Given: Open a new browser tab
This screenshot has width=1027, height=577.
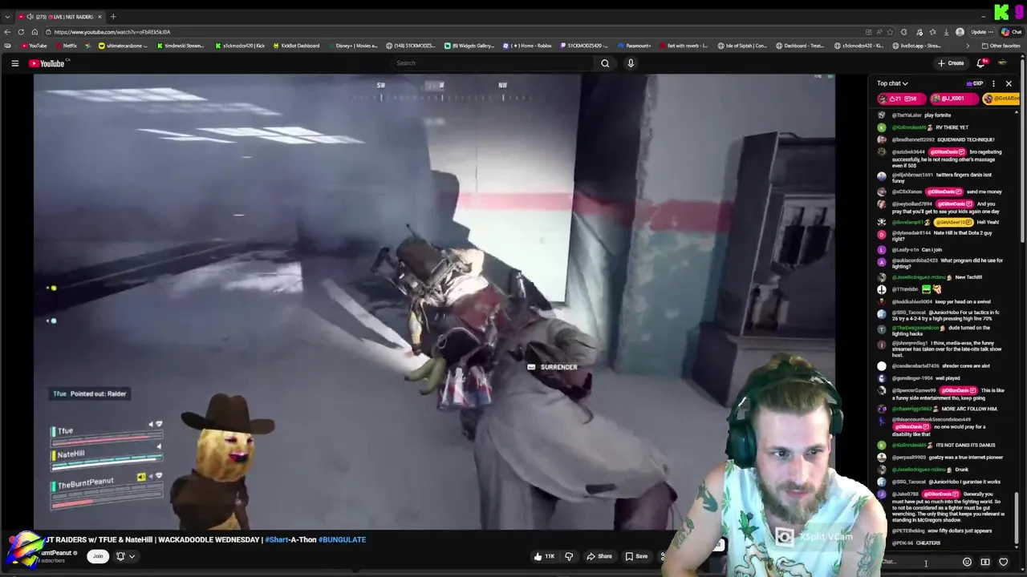Looking at the screenshot, I should point(113,17).
